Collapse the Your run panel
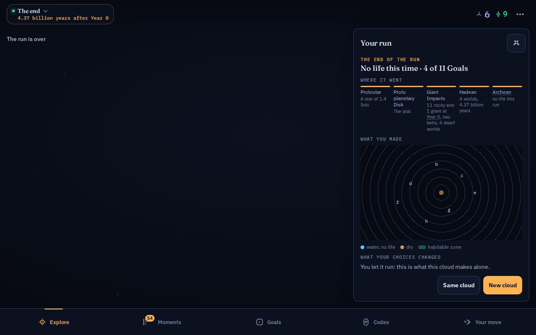 (x=516, y=43)
